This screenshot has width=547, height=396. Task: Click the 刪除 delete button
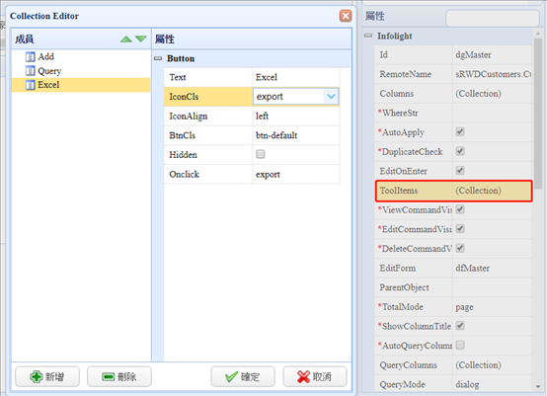coord(119,376)
